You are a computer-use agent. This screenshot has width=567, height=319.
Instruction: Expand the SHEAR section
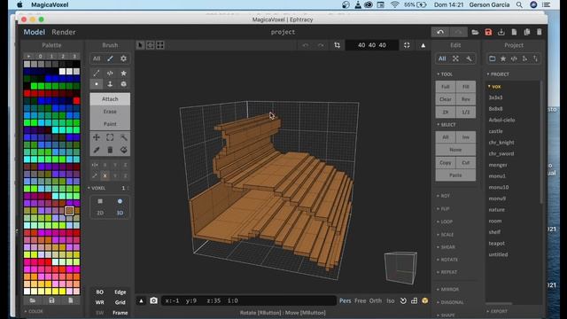click(446, 247)
